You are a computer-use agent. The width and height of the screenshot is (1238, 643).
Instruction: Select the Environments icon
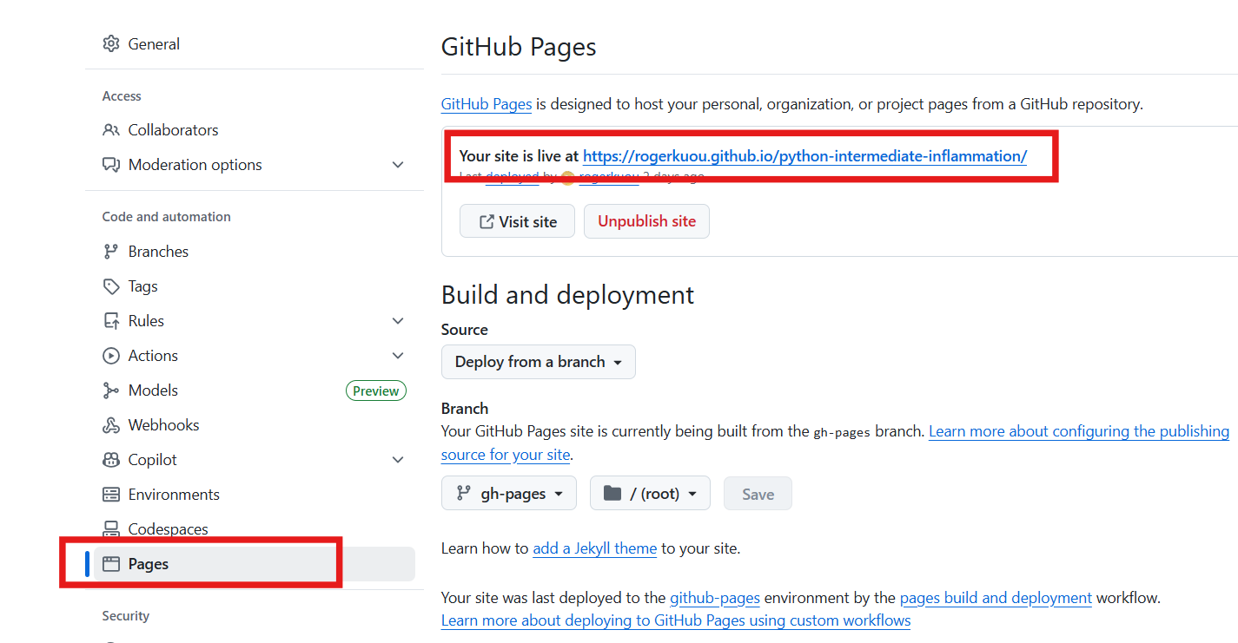tap(111, 494)
